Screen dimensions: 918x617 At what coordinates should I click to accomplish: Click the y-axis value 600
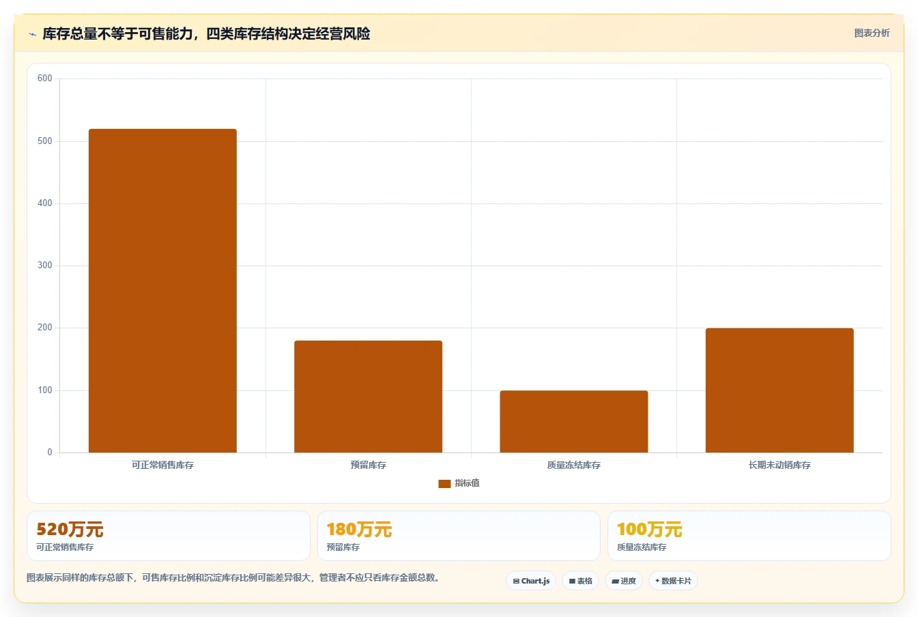45,78
